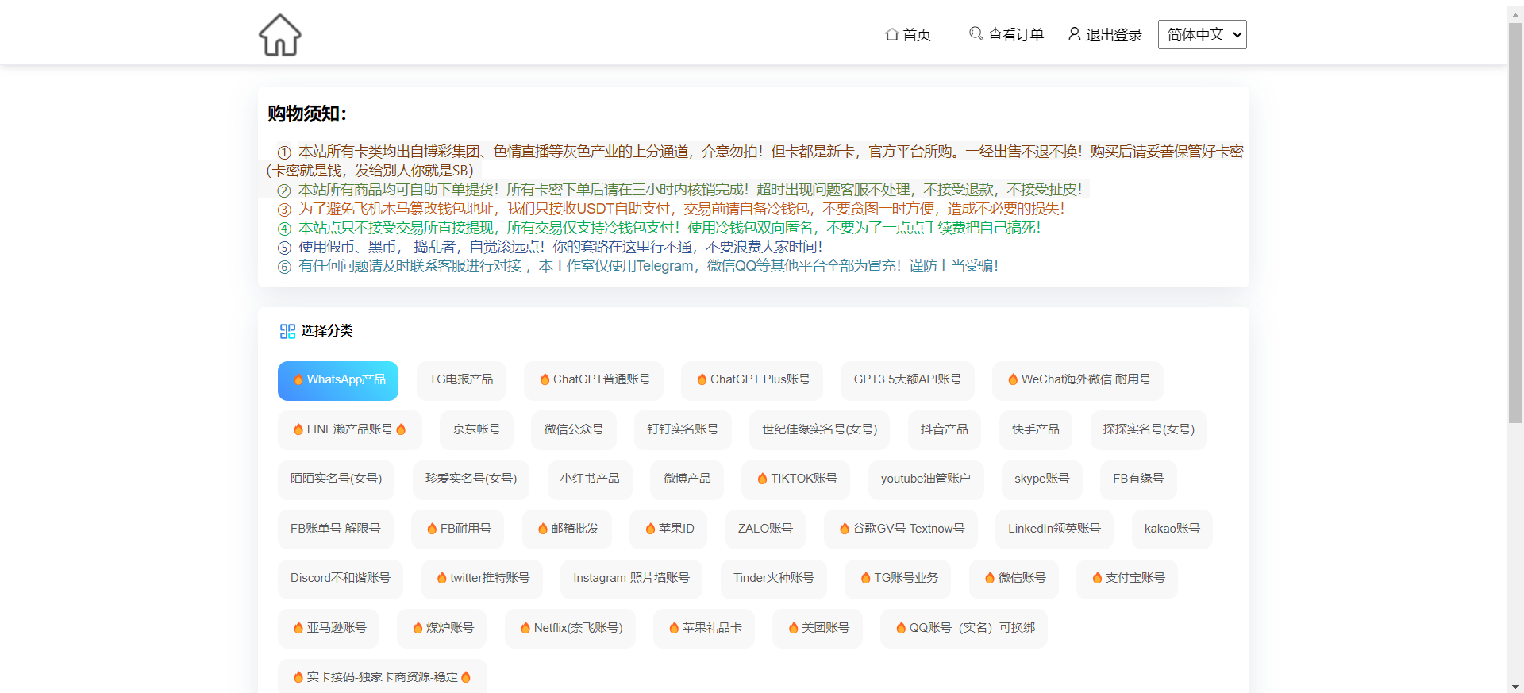The image size is (1524, 693).
Task: Select Discord不和谐账号 category
Action: click(x=341, y=579)
